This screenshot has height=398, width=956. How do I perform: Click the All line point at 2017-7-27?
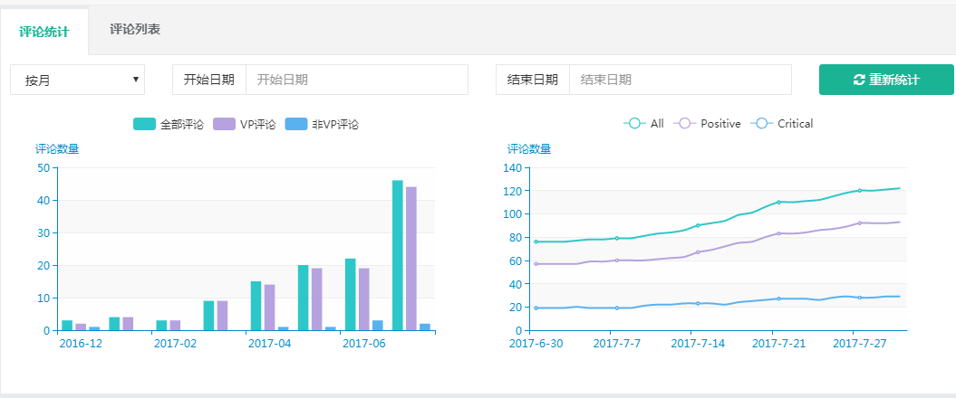pyautogui.click(x=860, y=191)
